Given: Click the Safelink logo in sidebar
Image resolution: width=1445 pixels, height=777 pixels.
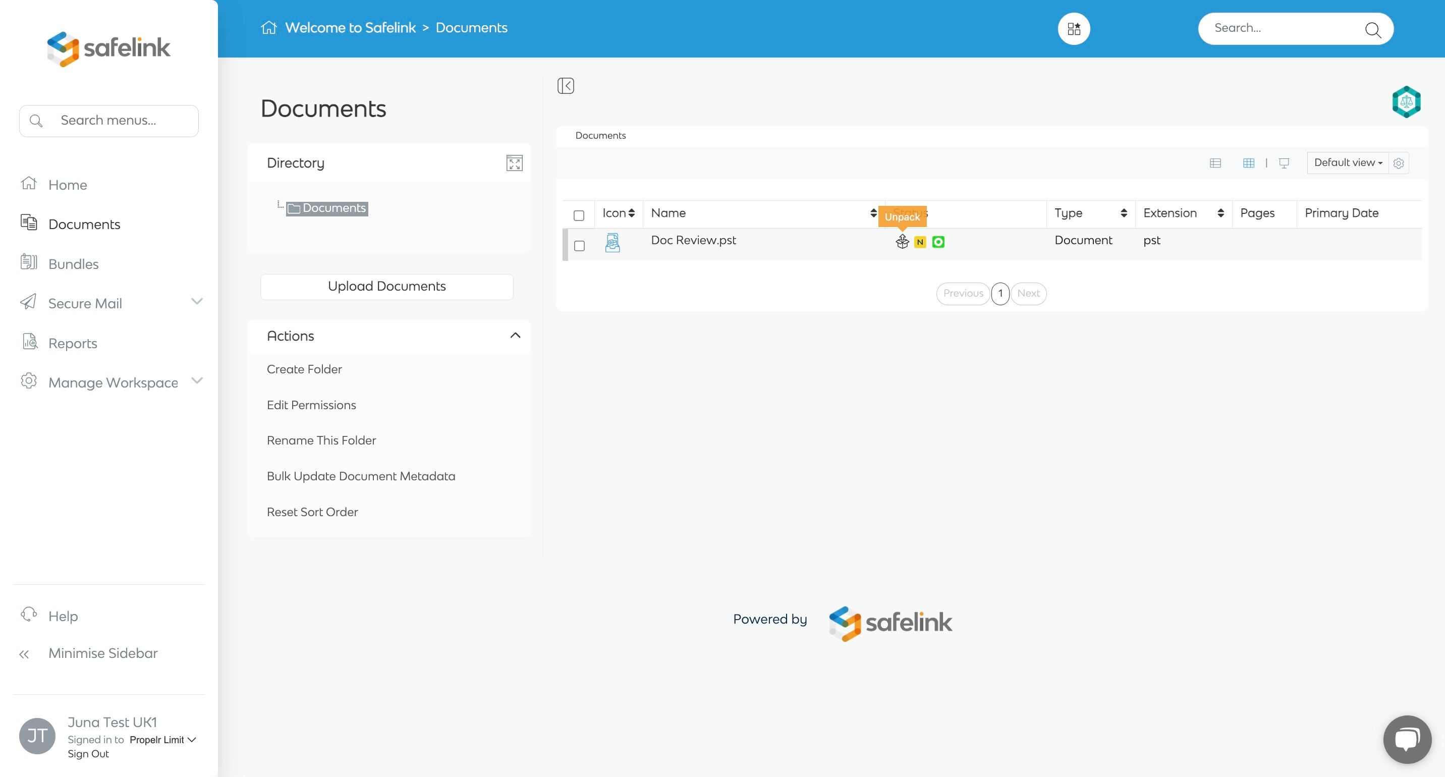Looking at the screenshot, I should coord(109,49).
